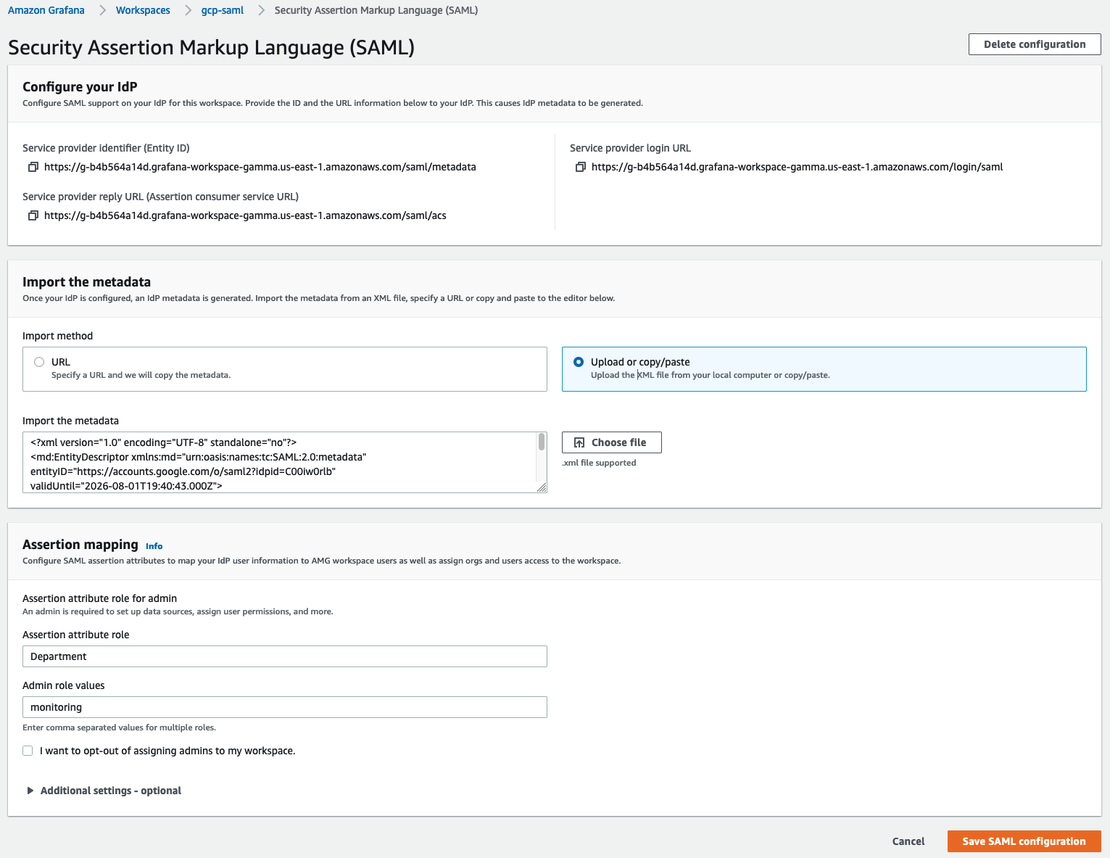
Task: Open the gcp-saml workspace breadcrumb
Action: (223, 10)
